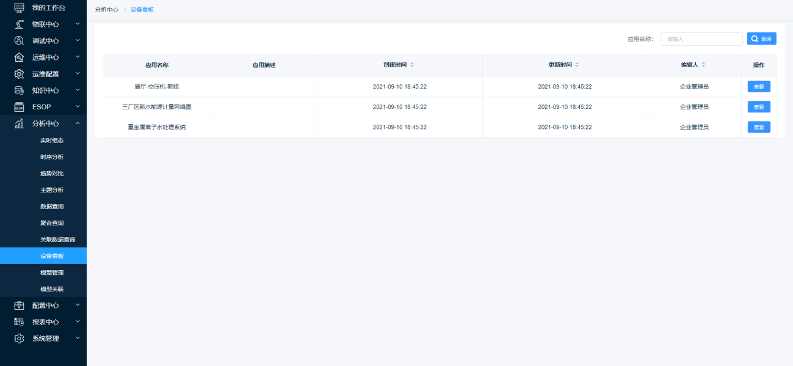Click the 物联中心 sidebar icon

(x=19, y=24)
